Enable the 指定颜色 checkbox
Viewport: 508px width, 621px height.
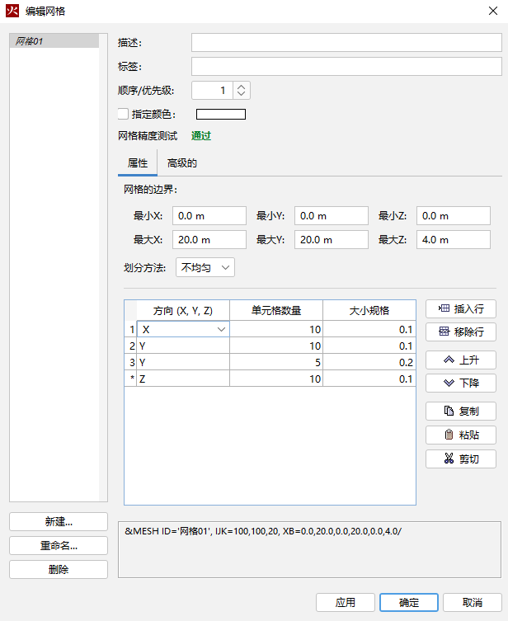(x=124, y=114)
